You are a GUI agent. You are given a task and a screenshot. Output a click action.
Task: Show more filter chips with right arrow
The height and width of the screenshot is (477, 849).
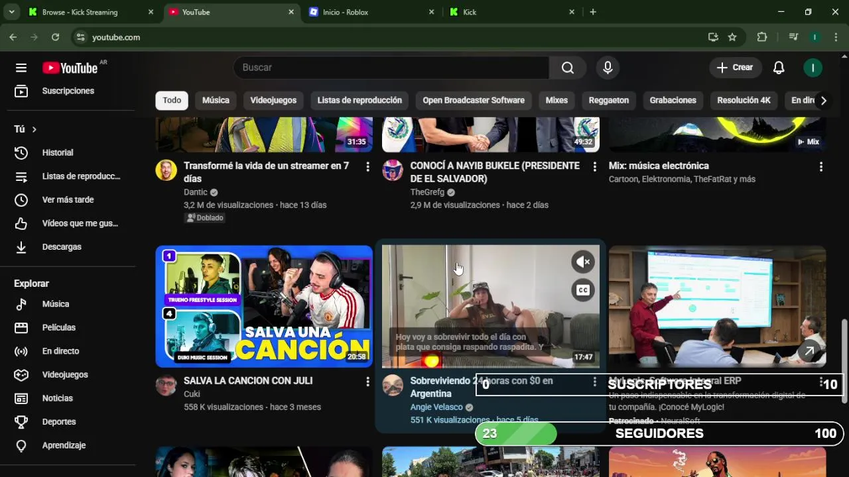(x=823, y=101)
